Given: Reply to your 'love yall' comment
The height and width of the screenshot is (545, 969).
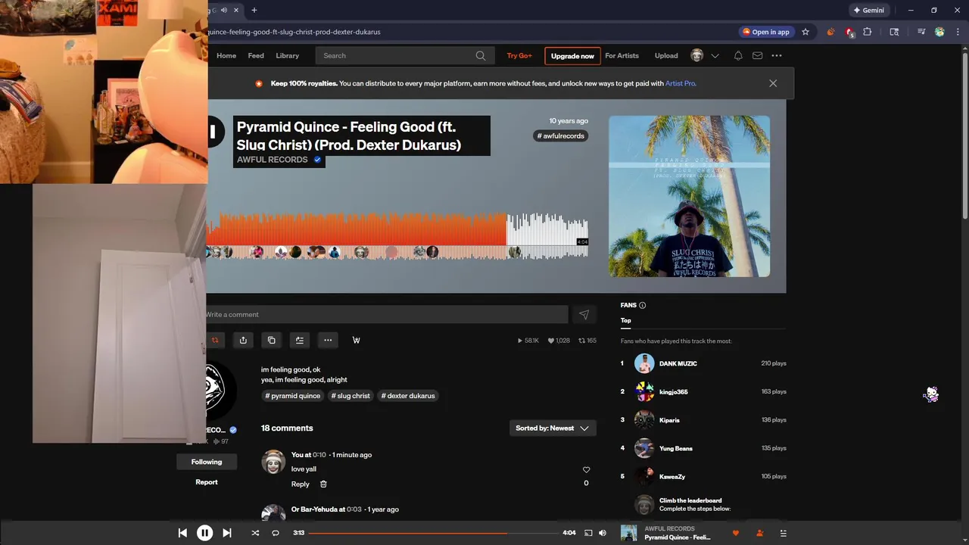Looking at the screenshot, I should [x=301, y=484].
